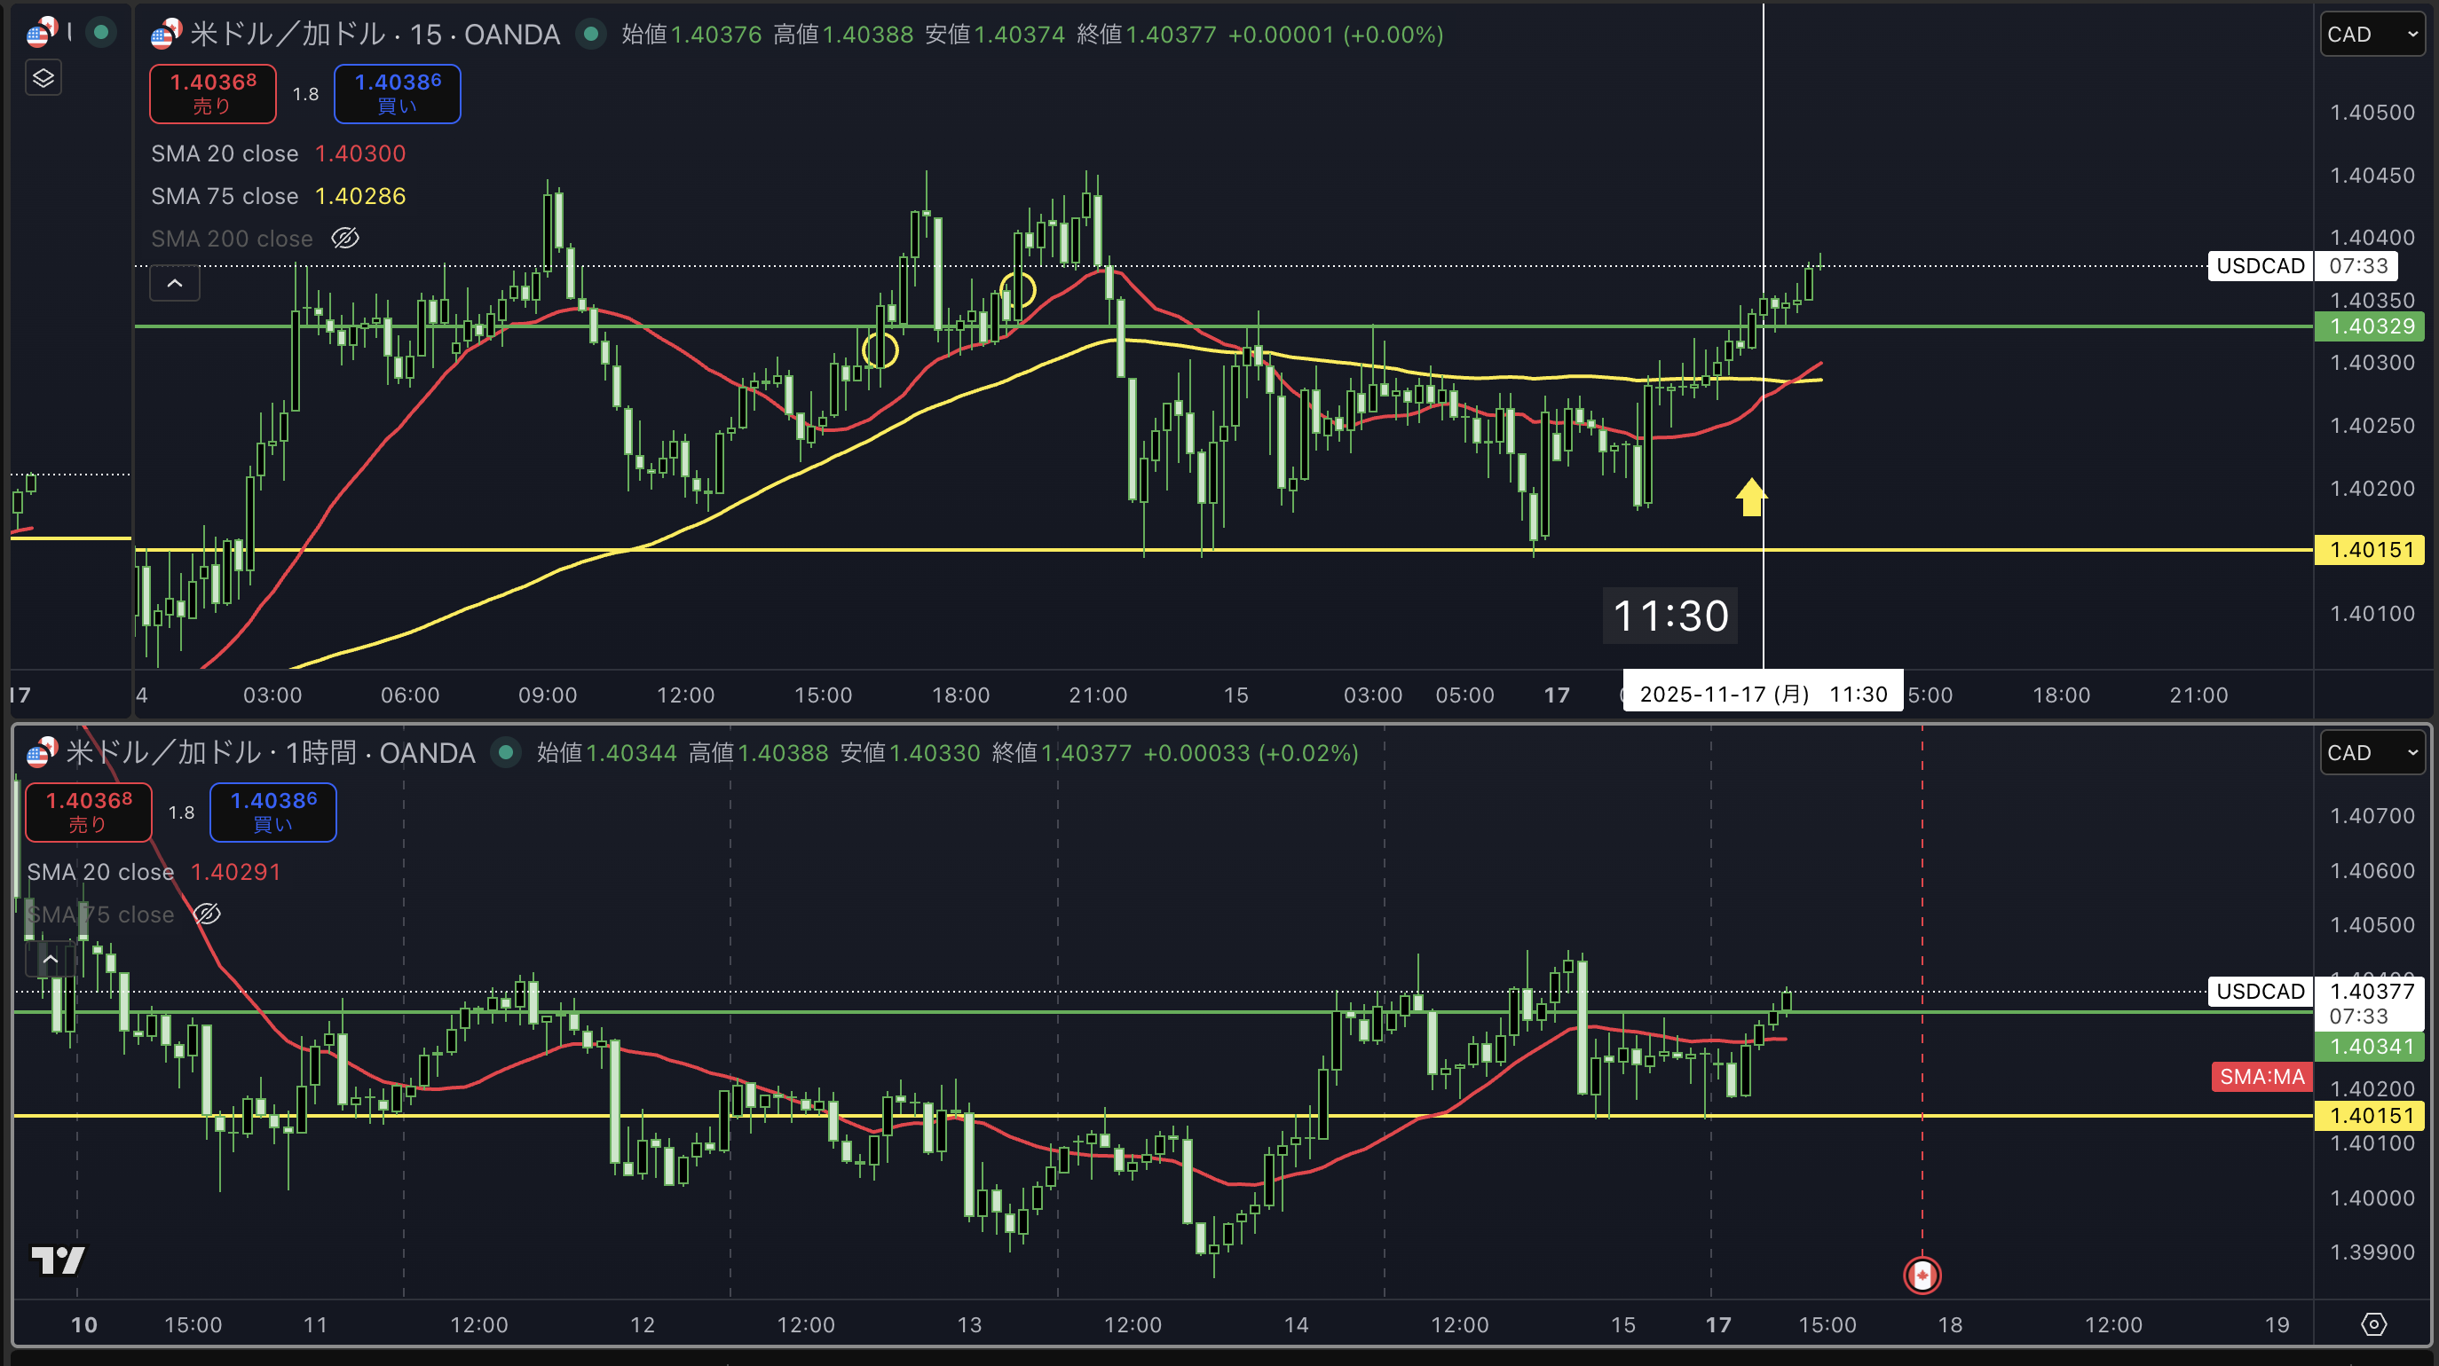Image resolution: width=2439 pixels, height=1366 pixels.
Task: Click the green 1.40329 horizontal line price label
Action: pyautogui.click(x=2370, y=326)
